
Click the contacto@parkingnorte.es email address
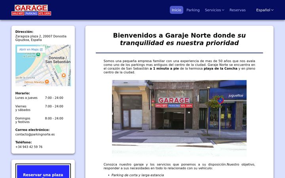(35, 134)
